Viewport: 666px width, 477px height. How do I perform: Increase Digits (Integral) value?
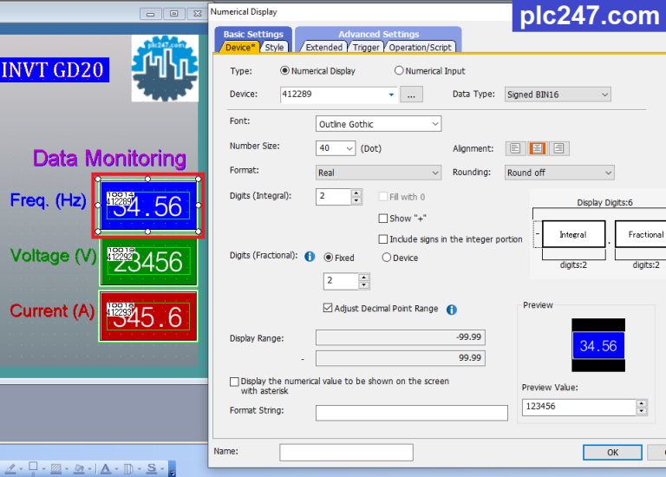(356, 193)
